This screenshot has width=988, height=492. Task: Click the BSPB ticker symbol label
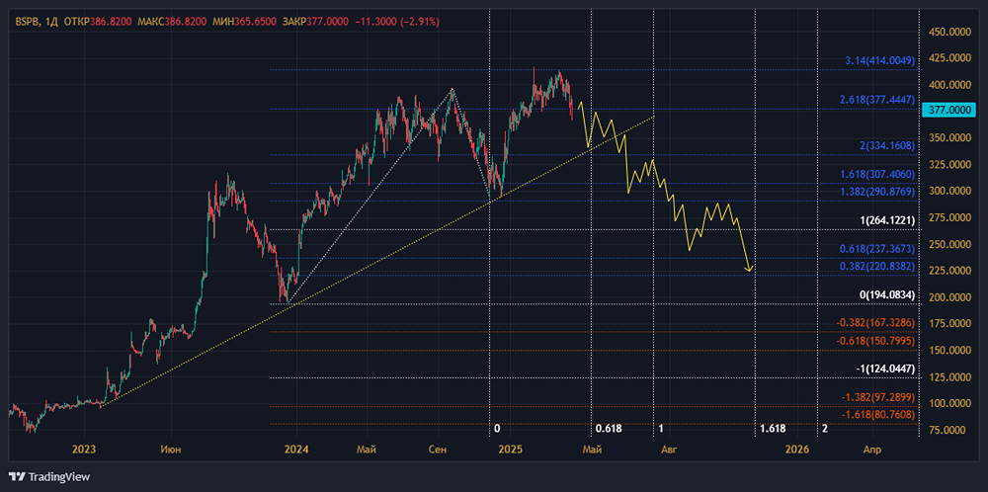[27, 22]
